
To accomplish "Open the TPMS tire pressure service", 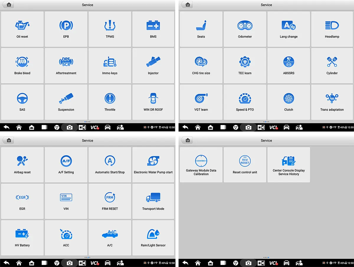I will (x=110, y=29).
